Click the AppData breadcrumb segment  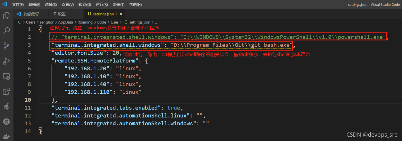pos(66,22)
